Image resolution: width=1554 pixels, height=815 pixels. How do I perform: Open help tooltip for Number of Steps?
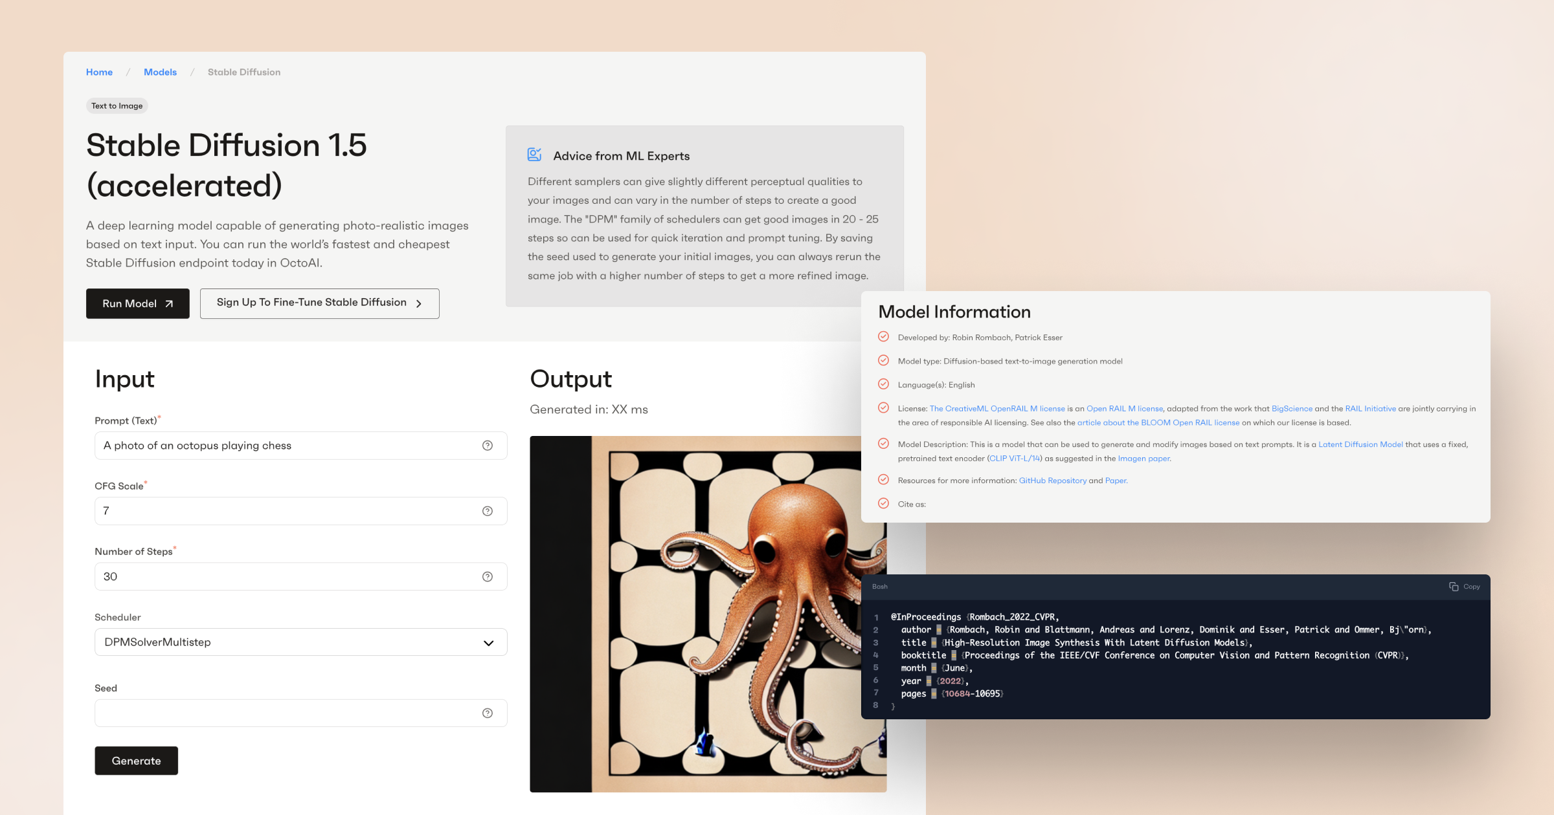(487, 576)
